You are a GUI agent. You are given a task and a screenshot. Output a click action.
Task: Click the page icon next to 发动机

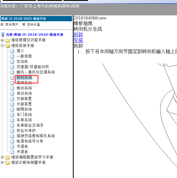click(x=12, y=62)
